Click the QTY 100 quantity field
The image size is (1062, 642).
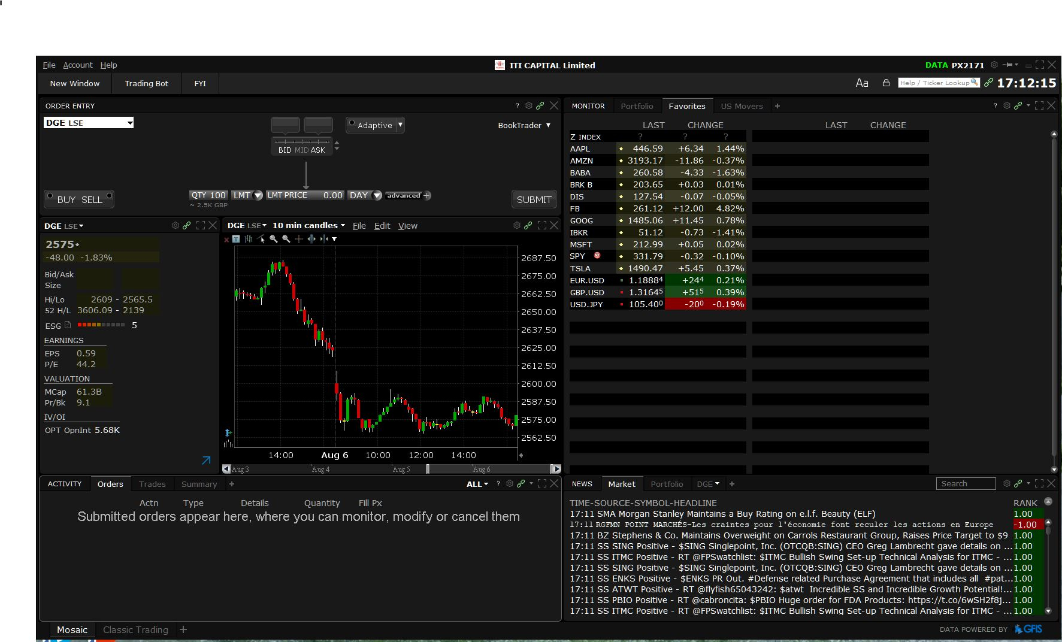pos(208,195)
